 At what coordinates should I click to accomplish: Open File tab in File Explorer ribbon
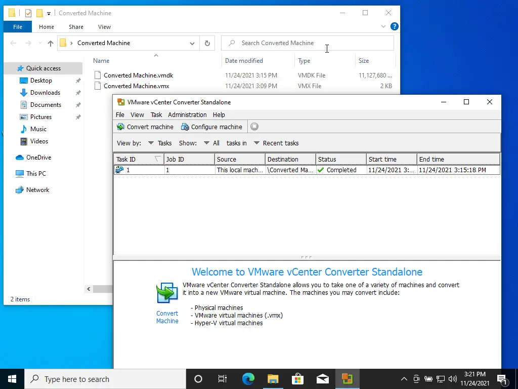point(18,27)
